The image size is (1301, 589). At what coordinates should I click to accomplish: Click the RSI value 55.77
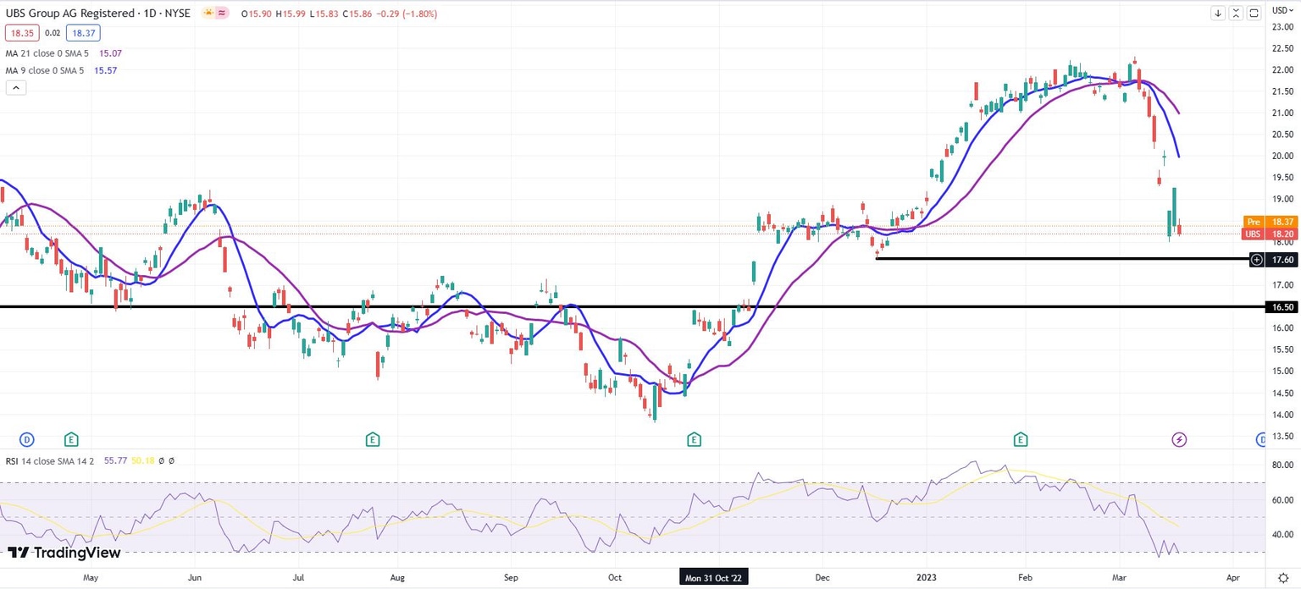point(116,460)
